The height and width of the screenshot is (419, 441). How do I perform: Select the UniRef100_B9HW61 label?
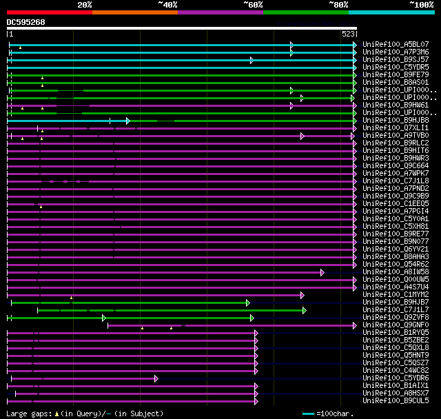point(396,105)
